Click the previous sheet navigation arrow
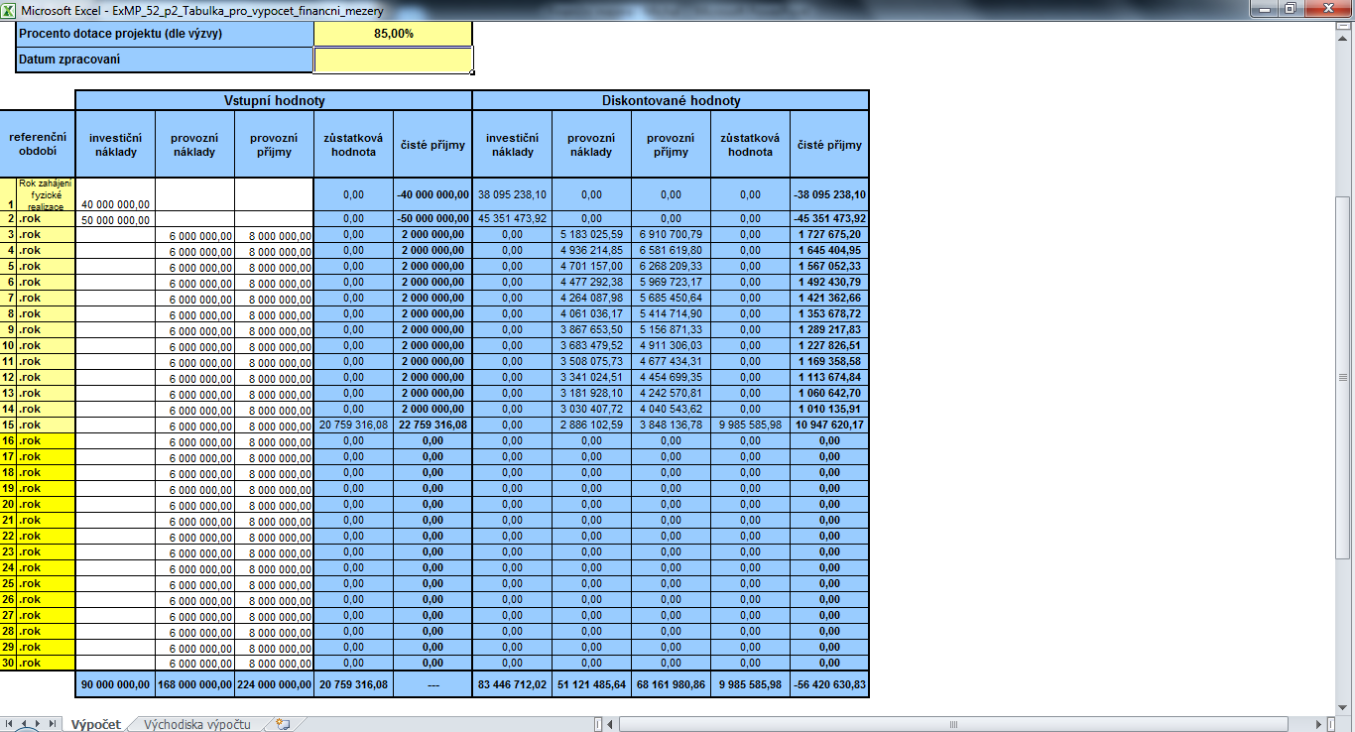 (25, 724)
